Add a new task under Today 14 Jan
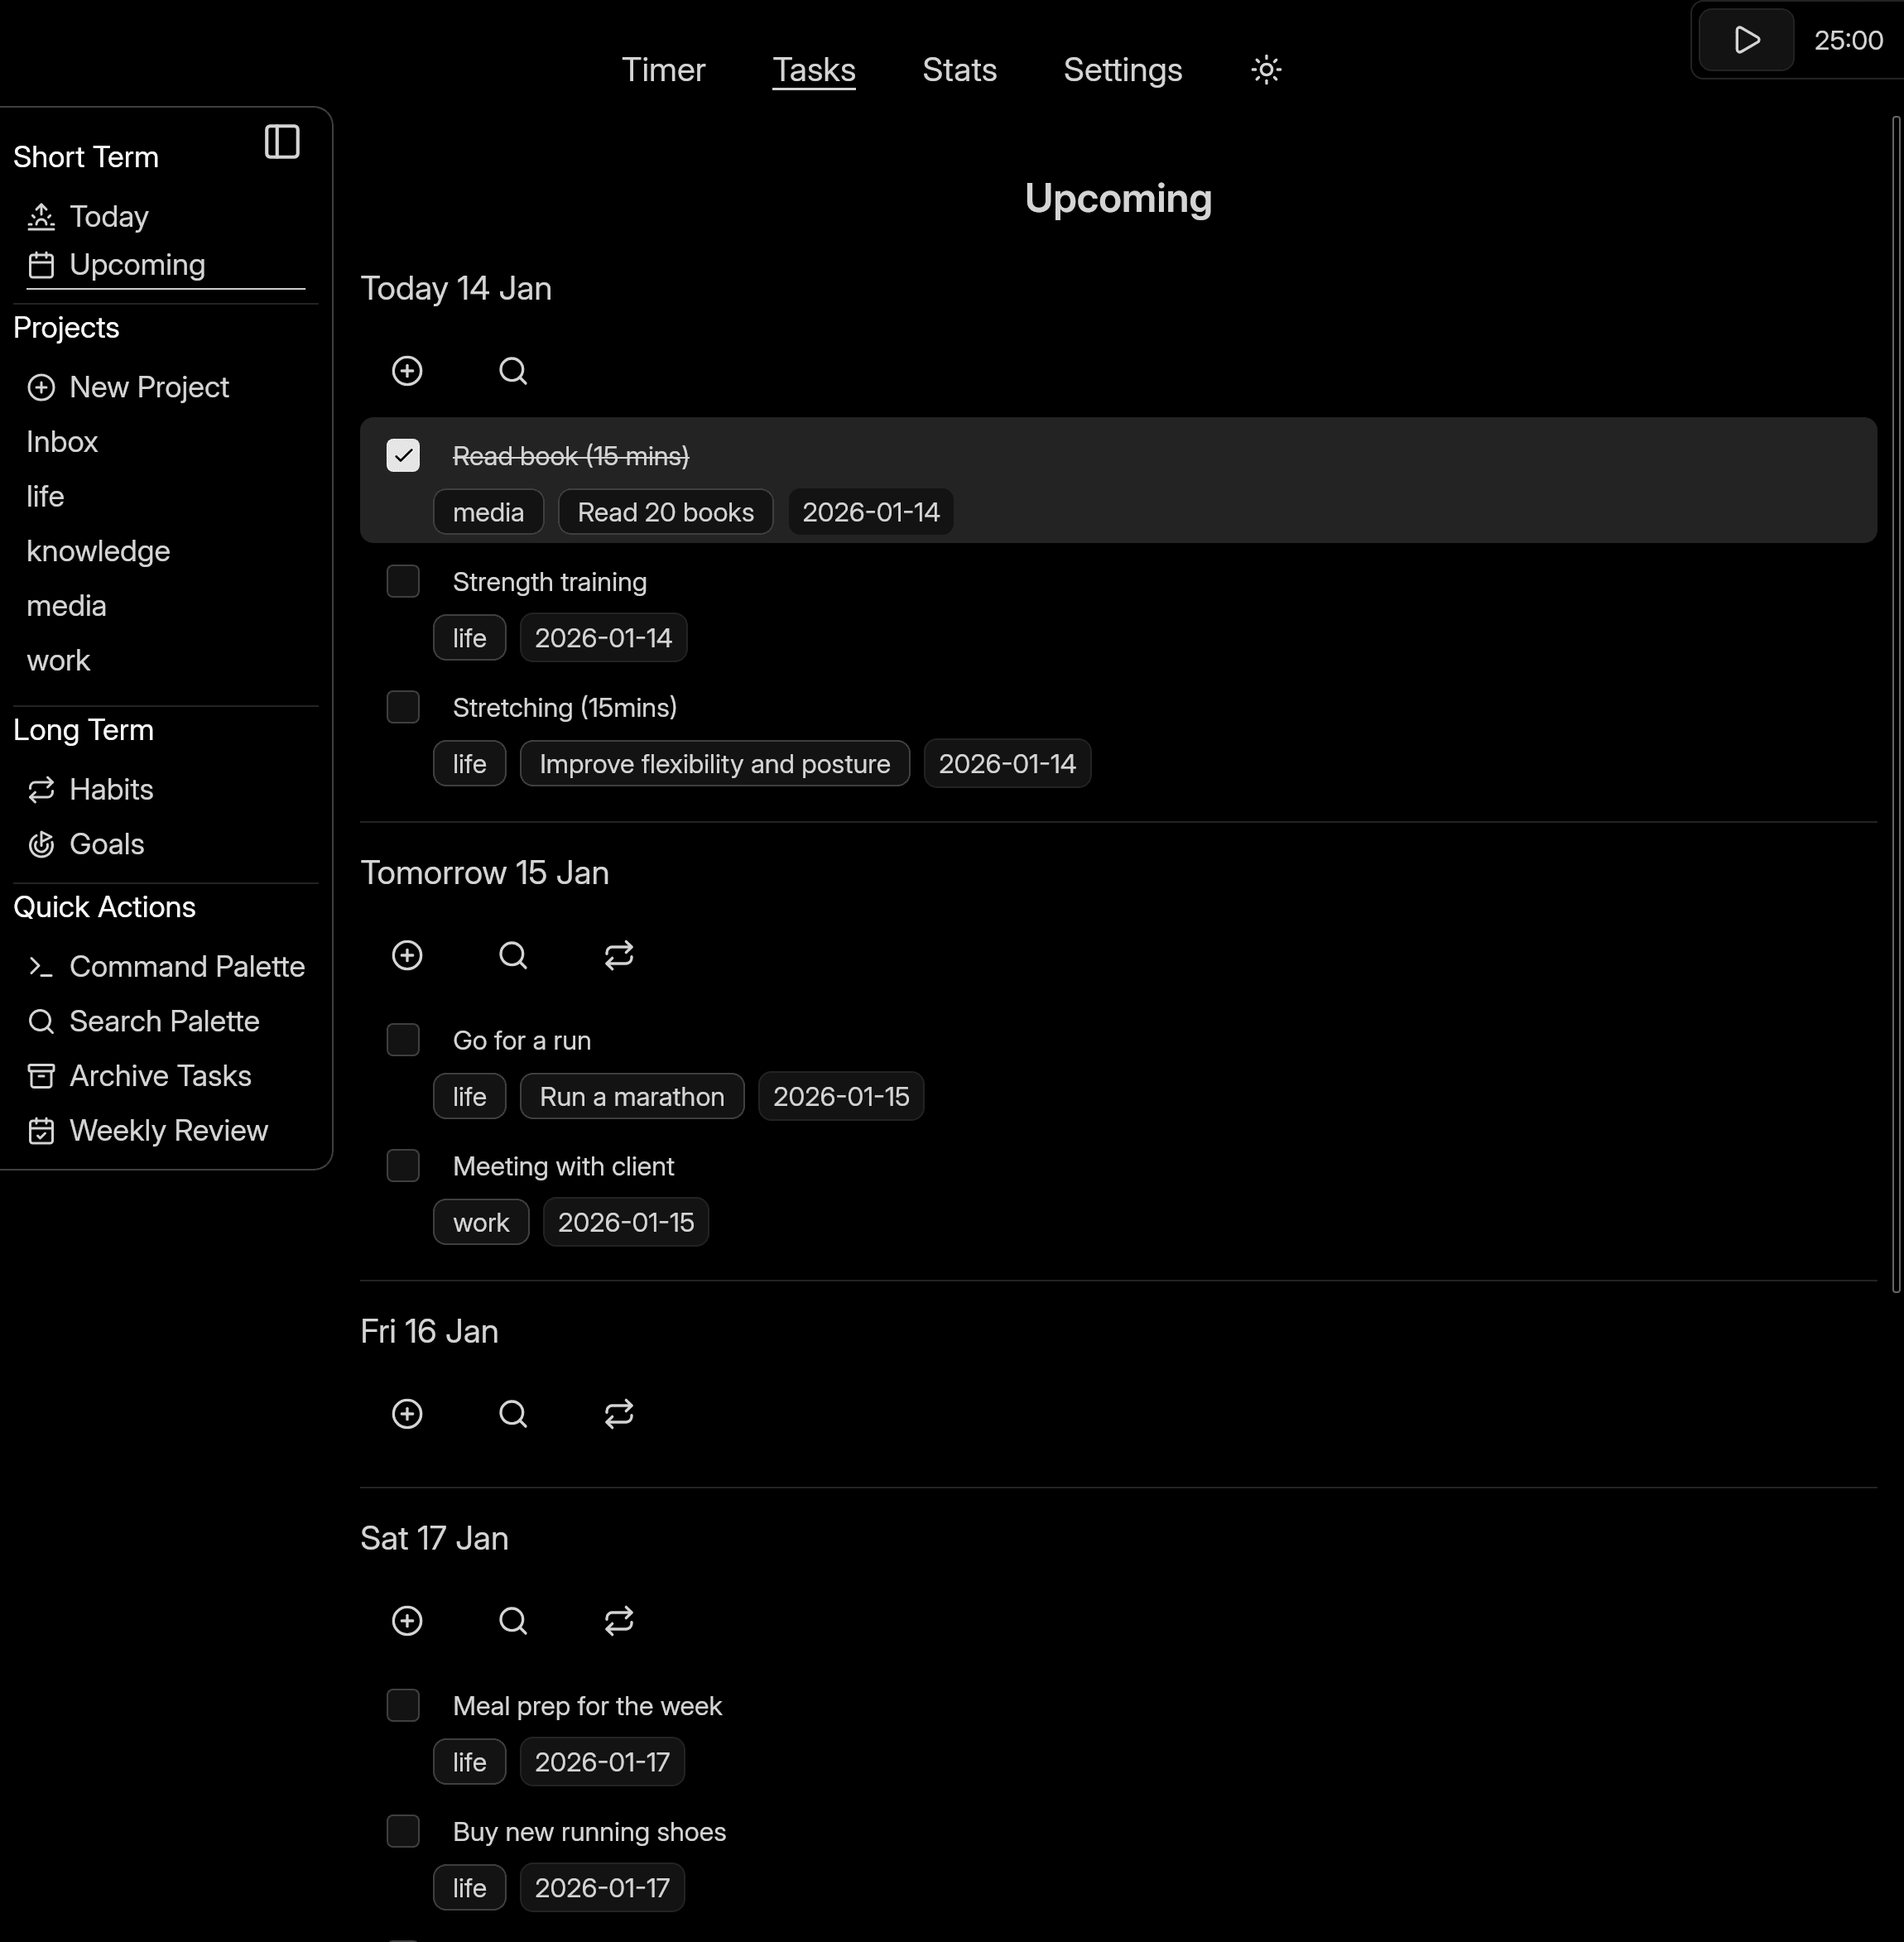The height and width of the screenshot is (1942, 1904). tap(407, 370)
